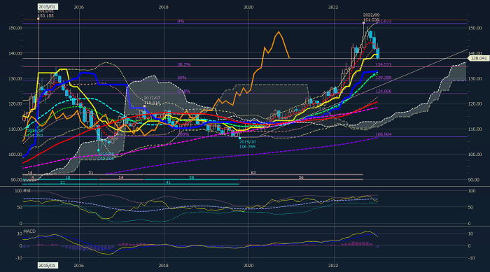This screenshot has width=490, height=272.
Task: Click the cycle count number 63
Action: 253,173
